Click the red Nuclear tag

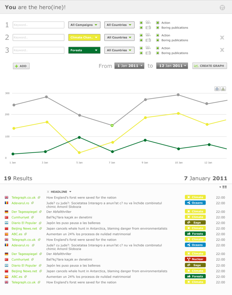[x=195, y=259]
